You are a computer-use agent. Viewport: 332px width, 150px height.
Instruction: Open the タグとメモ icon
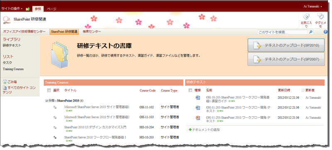[x=320, y=17]
